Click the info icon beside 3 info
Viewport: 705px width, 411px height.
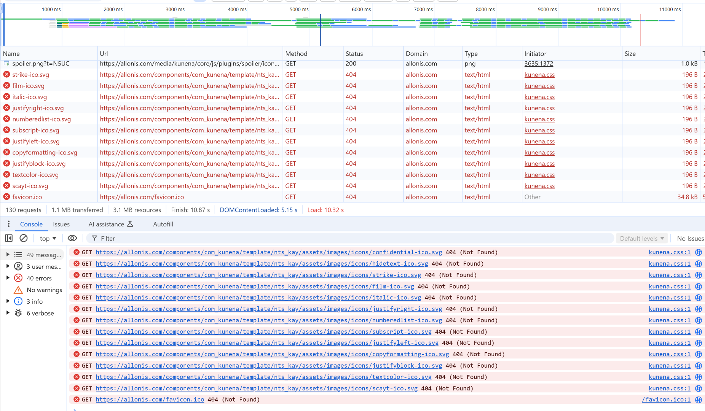pyautogui.click(x=18, y=301)
